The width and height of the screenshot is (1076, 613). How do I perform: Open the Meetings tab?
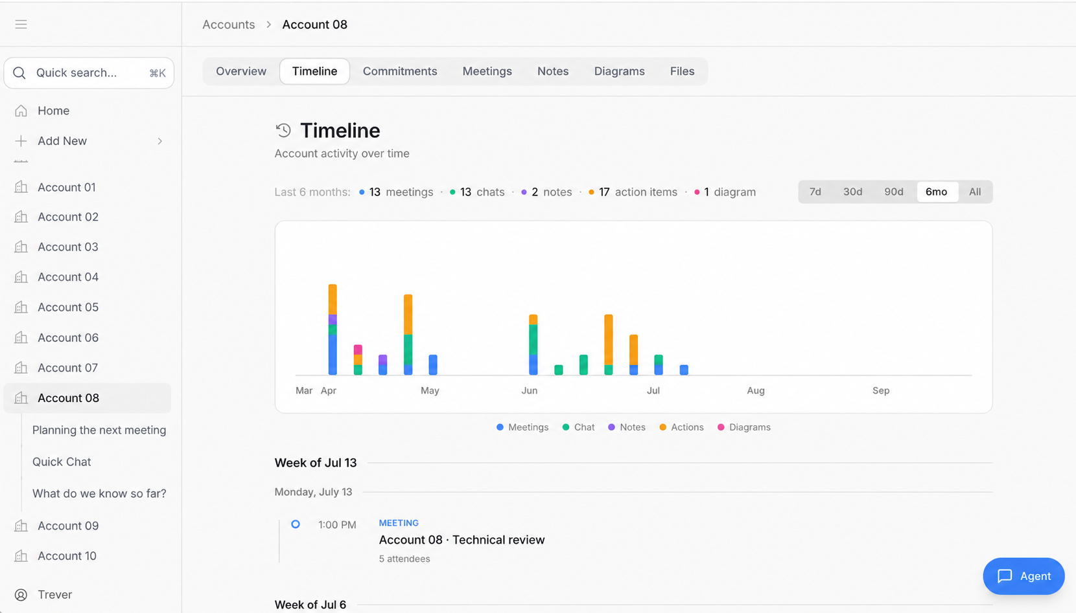point(487,71)
